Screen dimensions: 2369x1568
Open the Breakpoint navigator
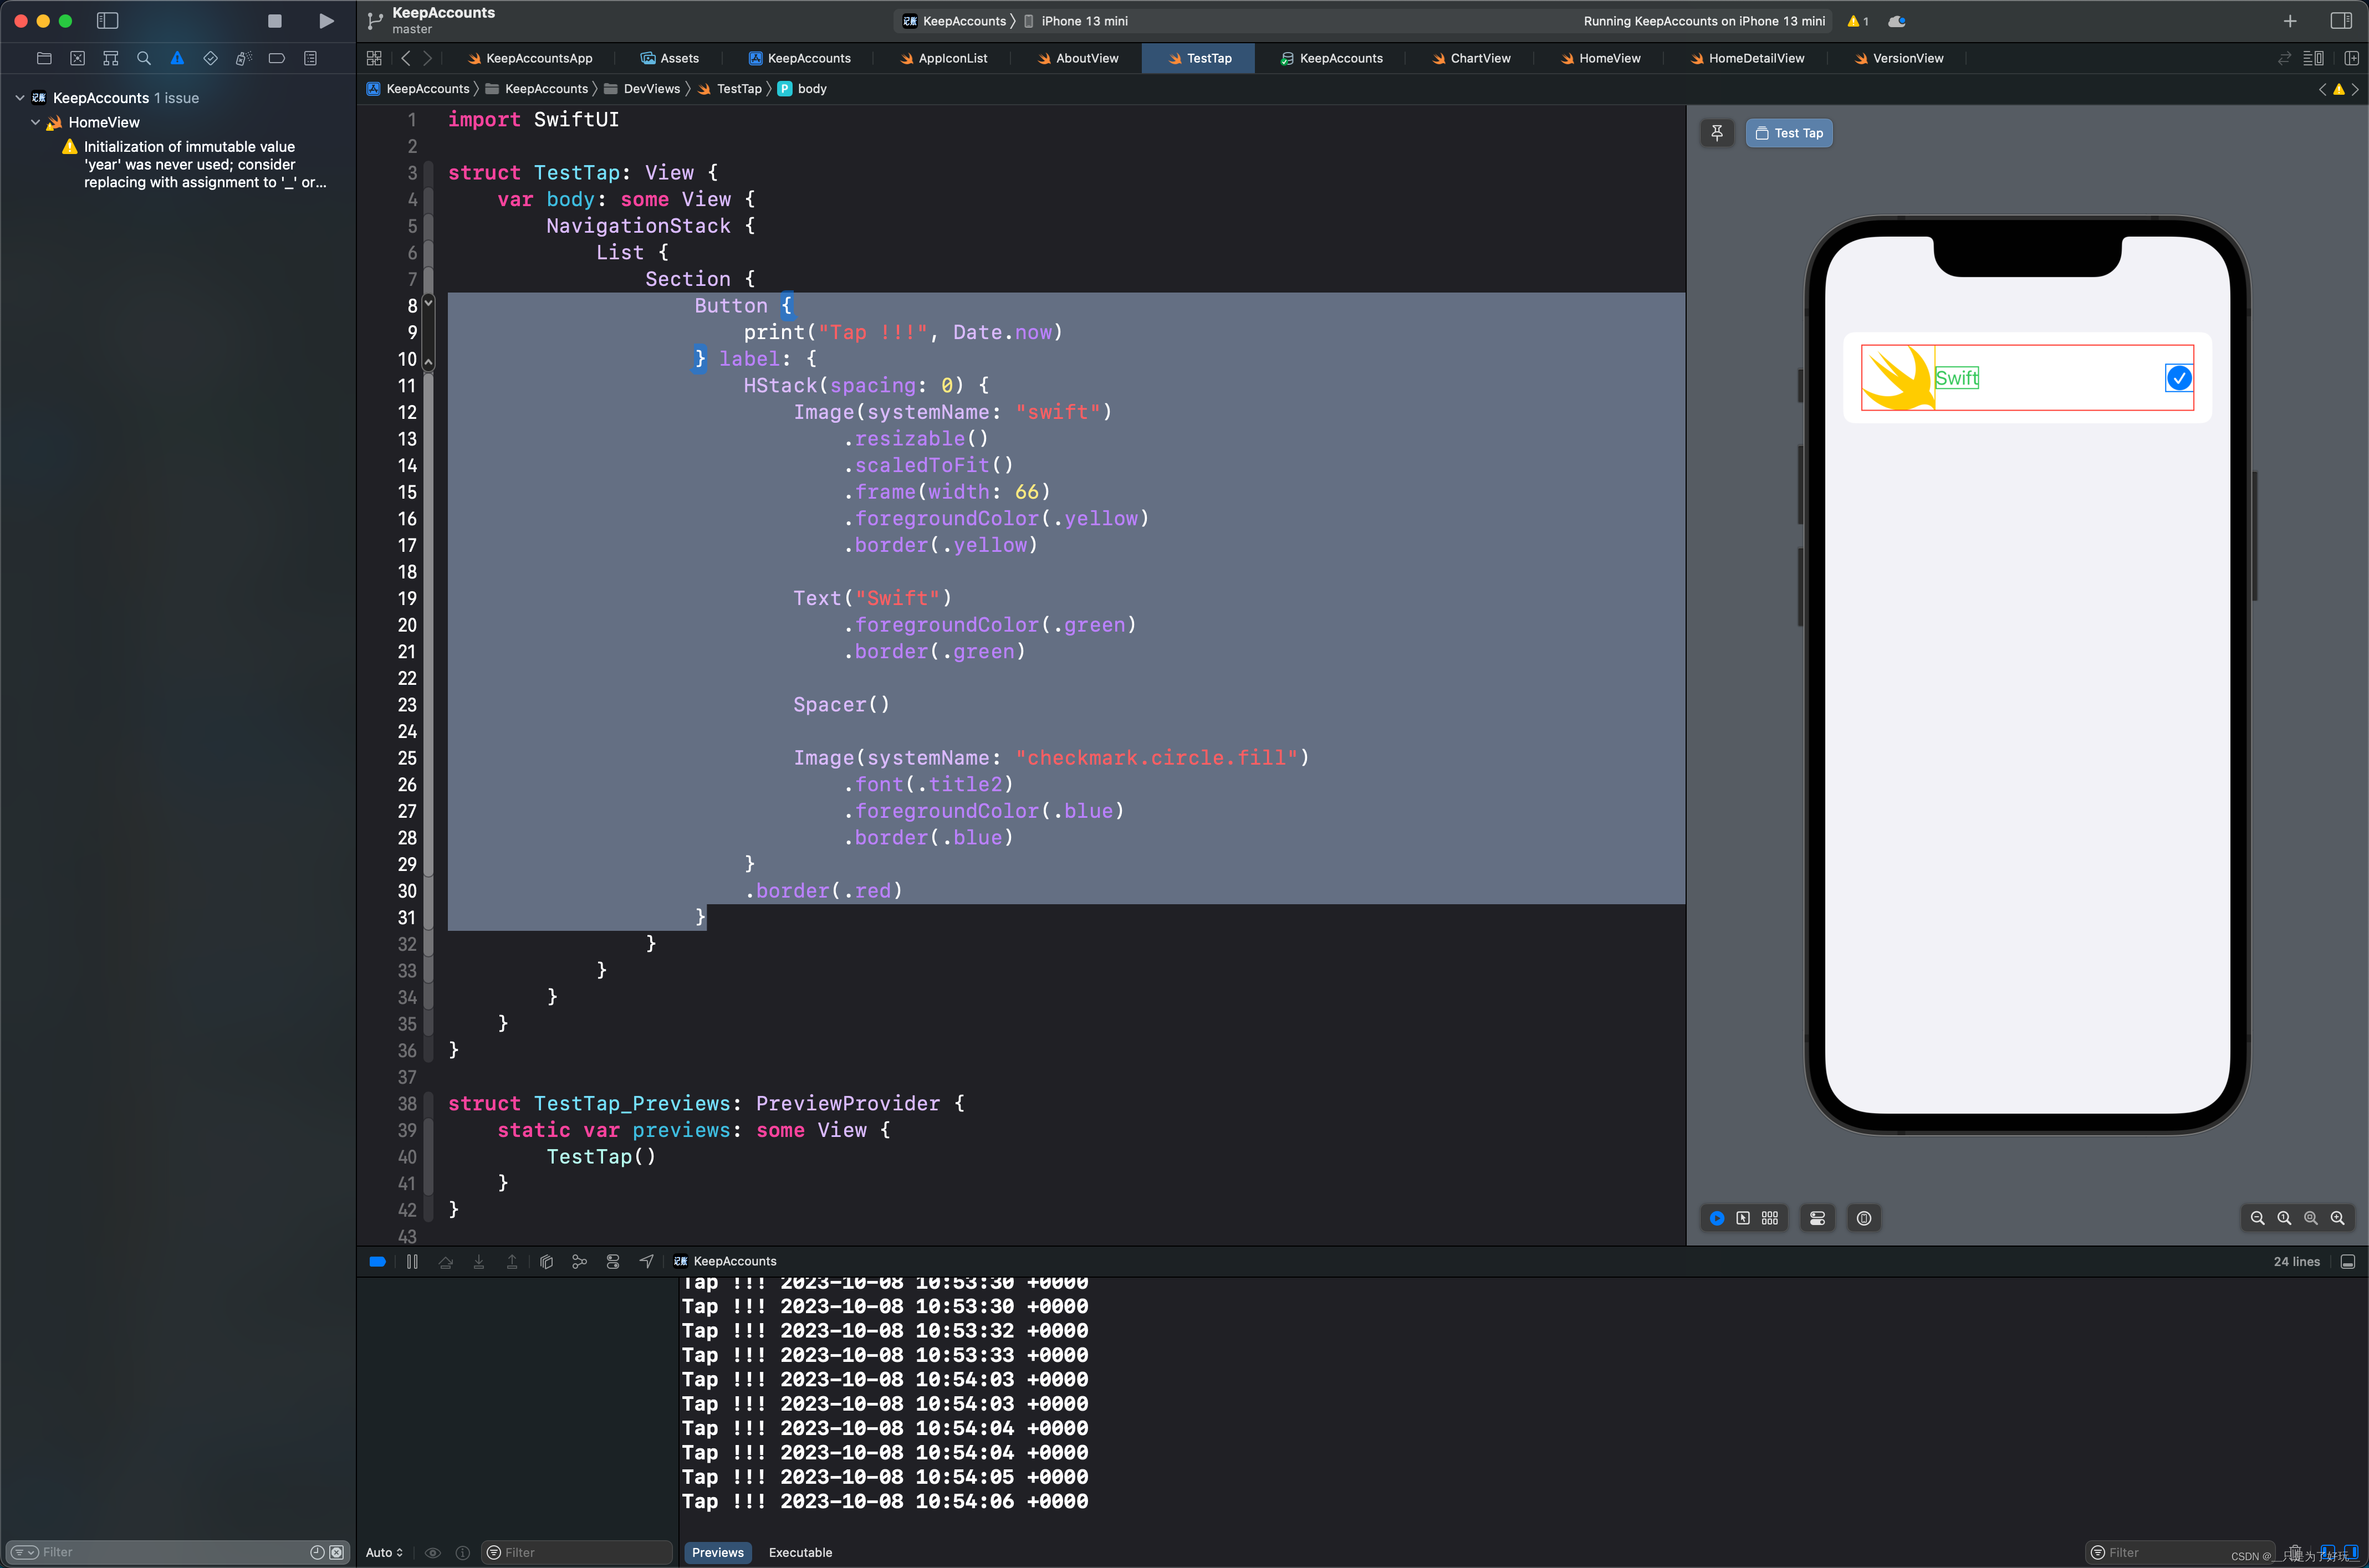277,58
